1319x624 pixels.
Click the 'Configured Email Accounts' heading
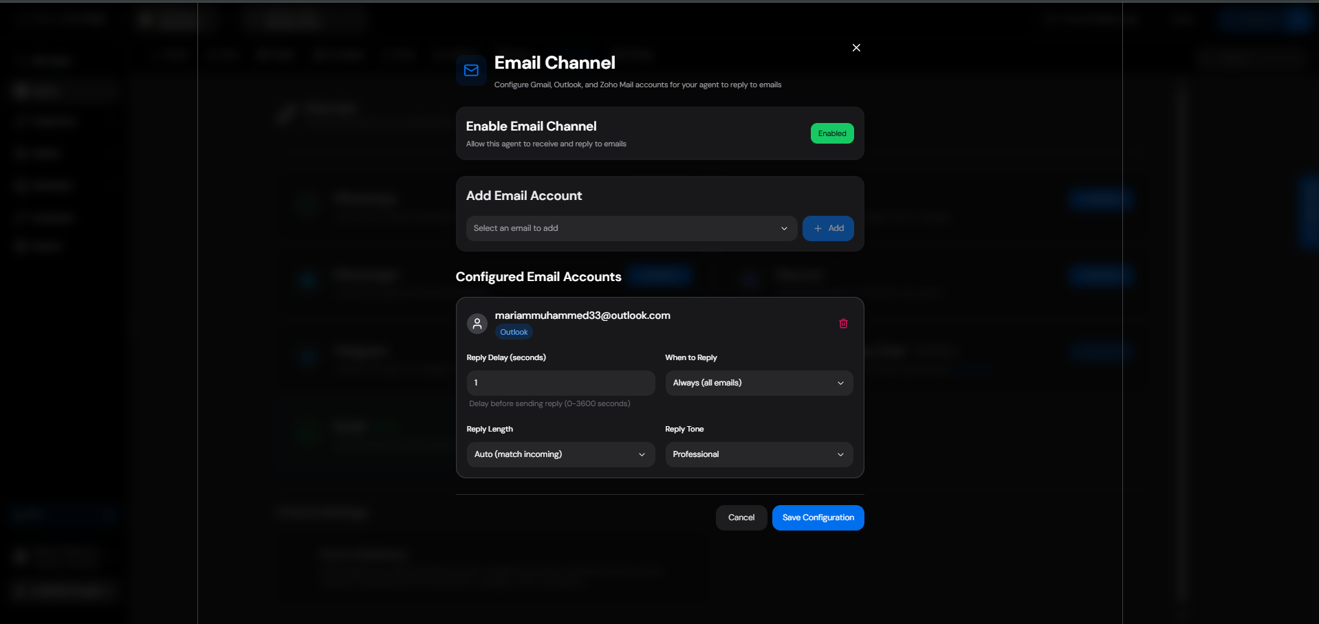538,277
